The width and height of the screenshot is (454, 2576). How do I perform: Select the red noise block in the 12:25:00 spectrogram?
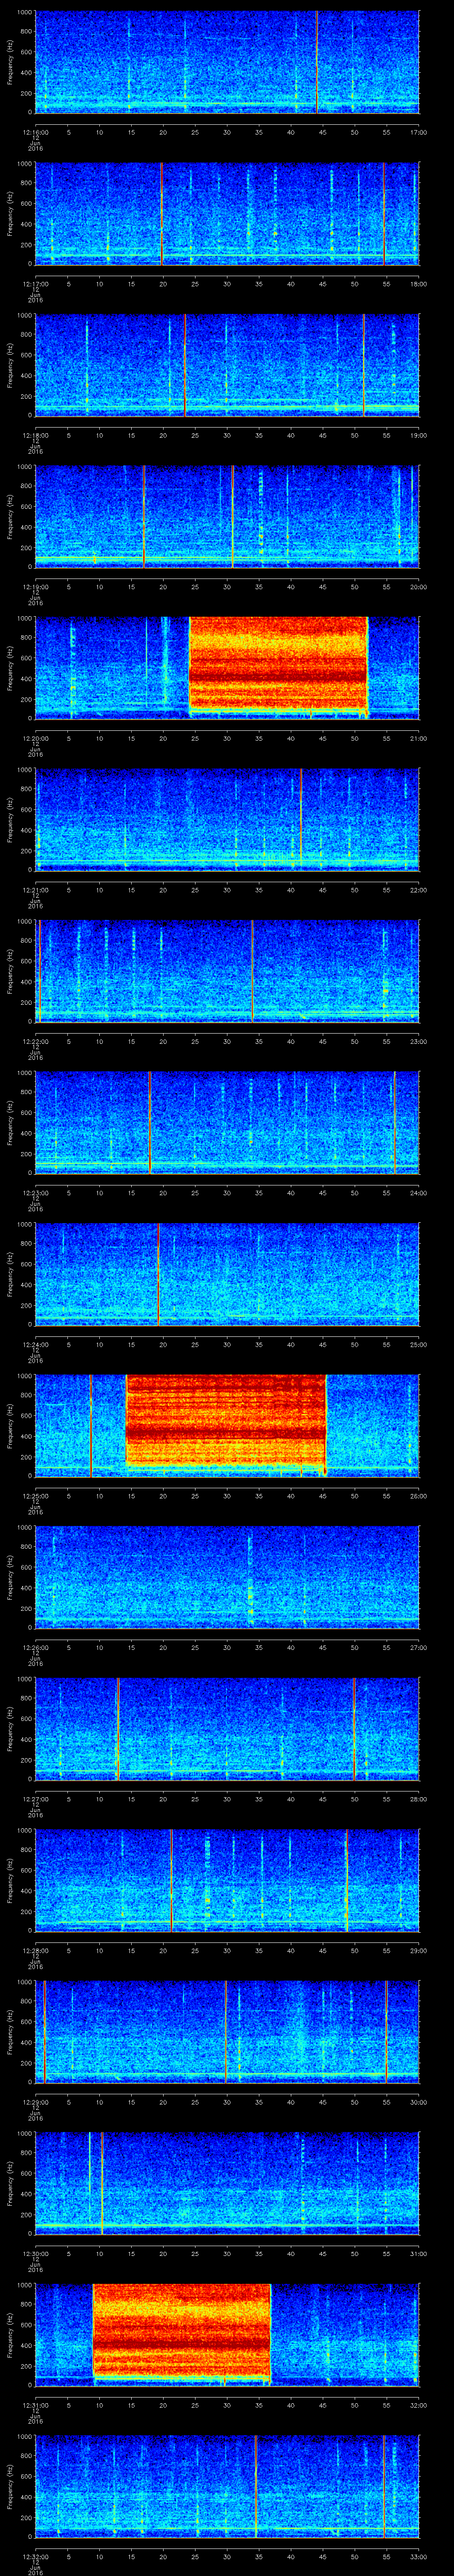pyautogui.click(x=227, y=1424)
